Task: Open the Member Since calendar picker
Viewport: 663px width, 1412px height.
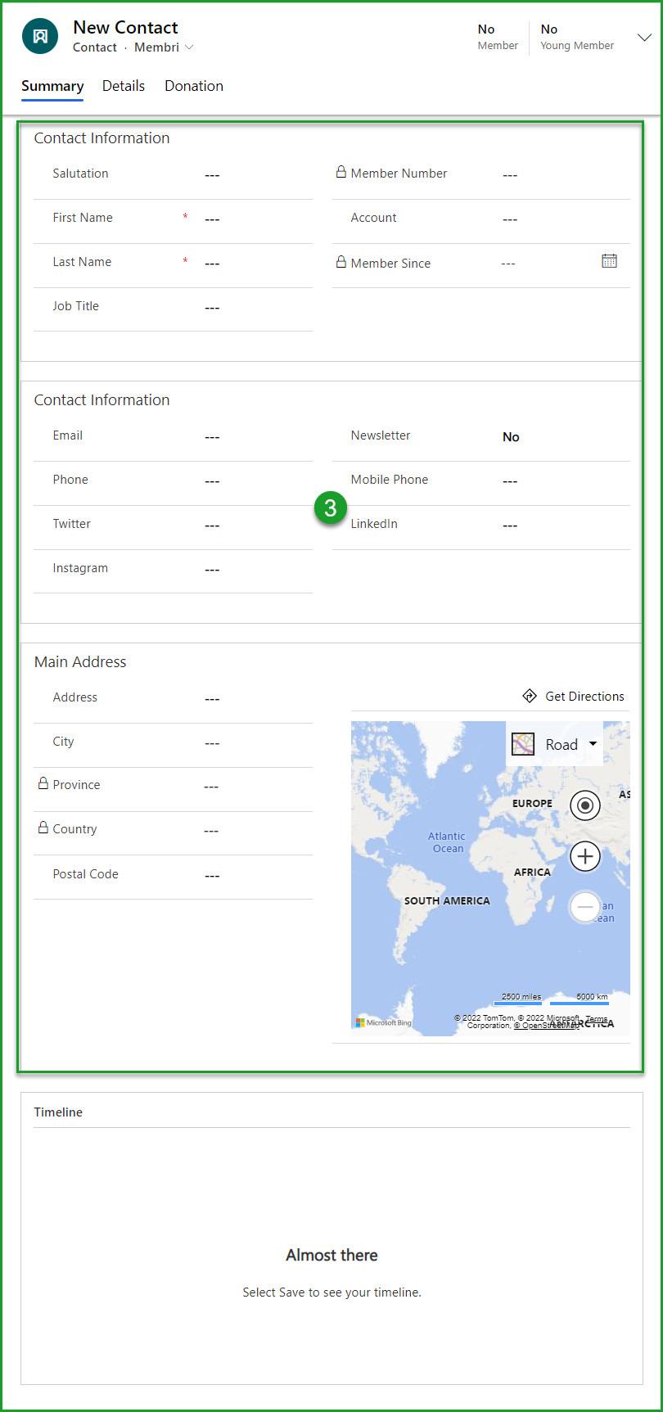Action: 609,261
